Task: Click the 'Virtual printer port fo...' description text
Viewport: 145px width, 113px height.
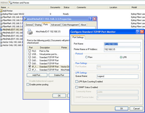Action: click(49, 54)
